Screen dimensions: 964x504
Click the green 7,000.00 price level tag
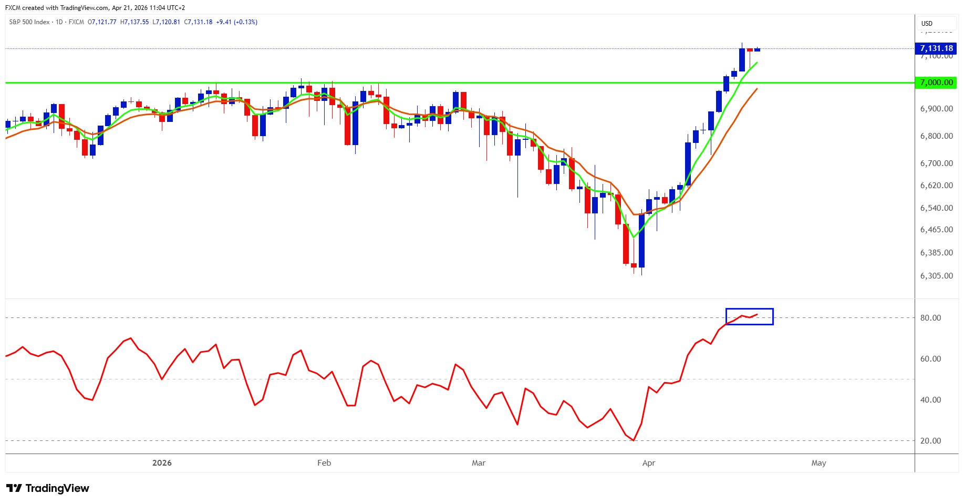[936, 83]
